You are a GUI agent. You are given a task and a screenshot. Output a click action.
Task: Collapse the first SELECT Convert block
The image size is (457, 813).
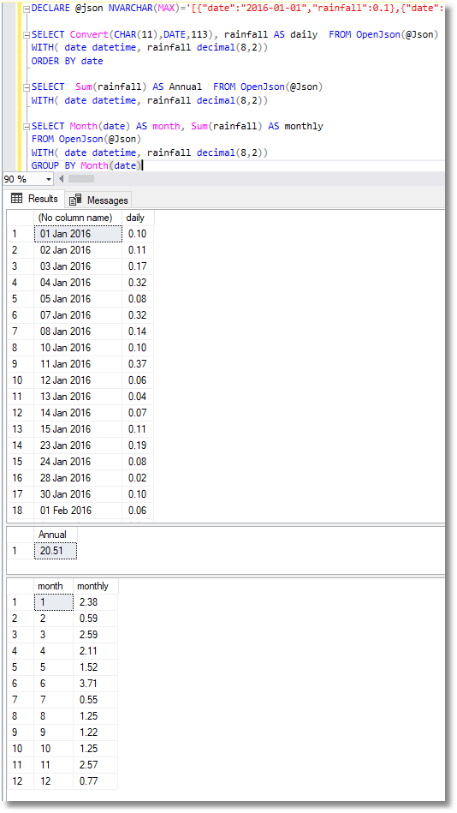coord(27,35)
